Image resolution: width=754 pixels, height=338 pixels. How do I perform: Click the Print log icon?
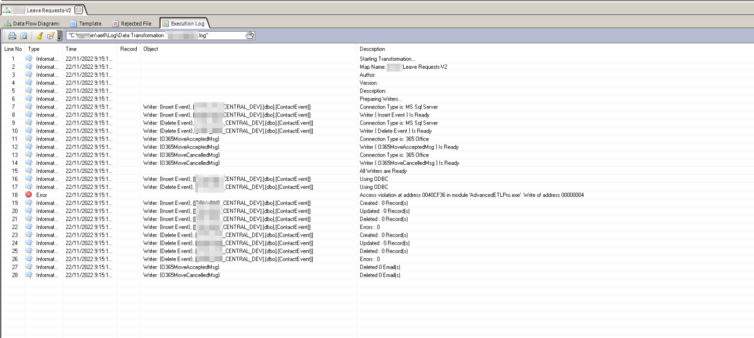(x=12, y=36)
